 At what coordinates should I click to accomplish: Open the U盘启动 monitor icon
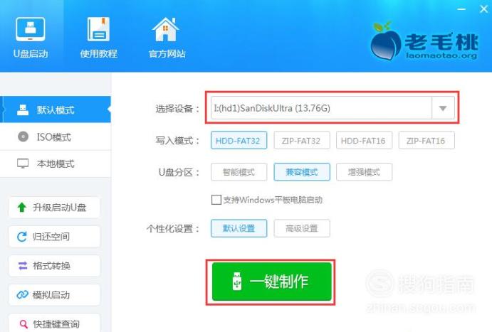click(31, 29)
